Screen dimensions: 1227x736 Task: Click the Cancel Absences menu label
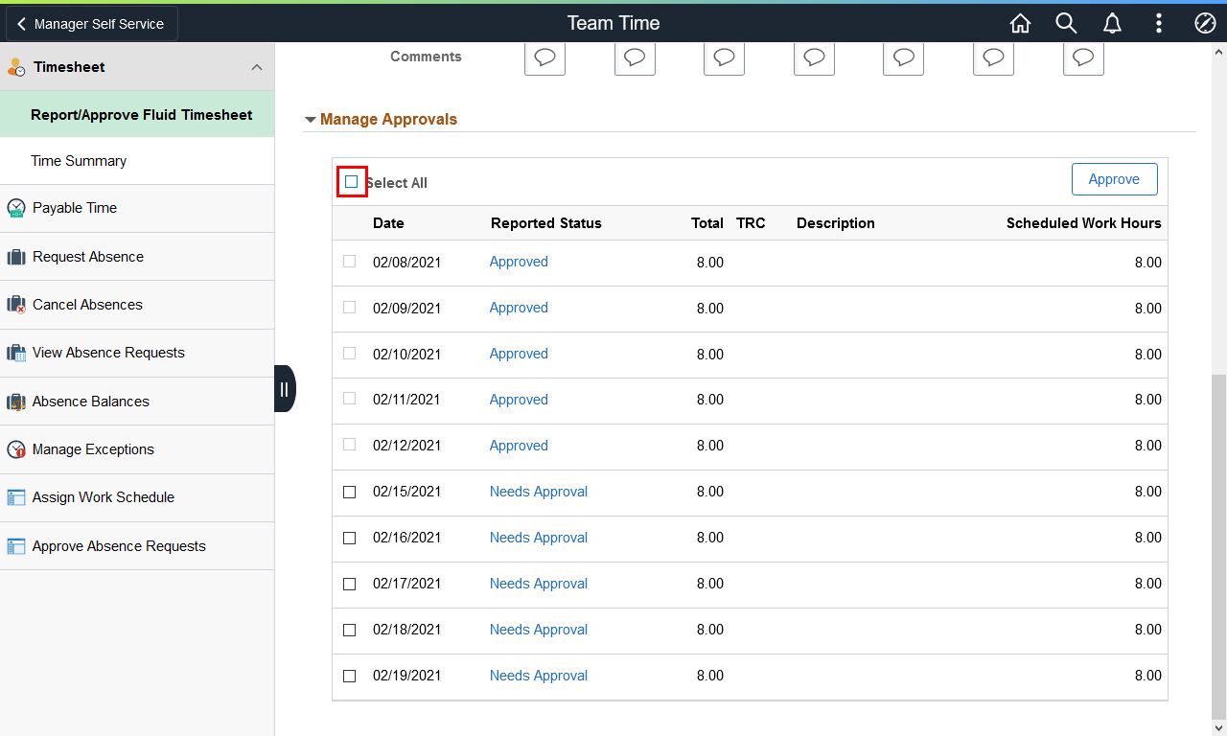(x=87, y=305)
